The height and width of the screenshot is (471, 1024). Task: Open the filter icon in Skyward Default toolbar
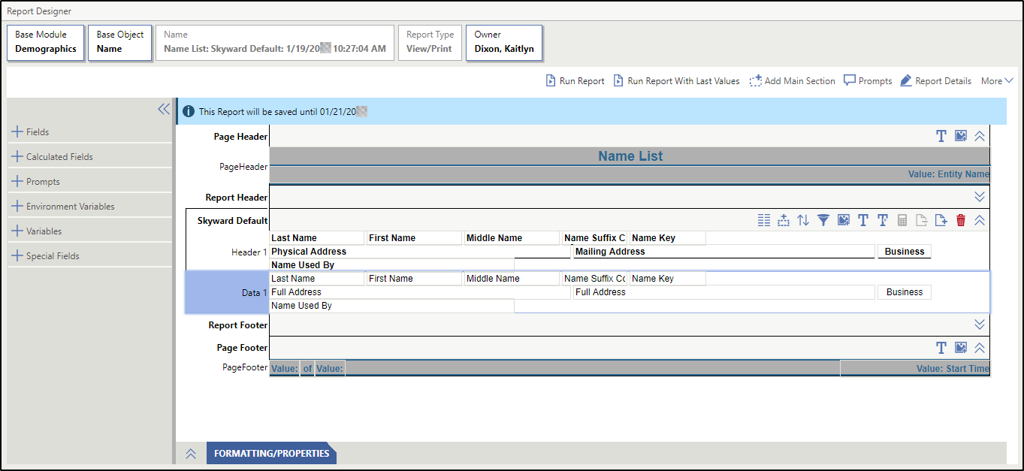click(x=823, y=220)
